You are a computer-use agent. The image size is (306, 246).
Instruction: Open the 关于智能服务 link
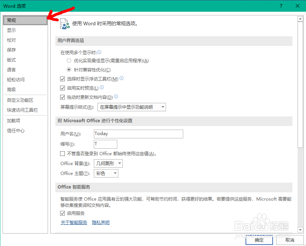tap(74, 223)
